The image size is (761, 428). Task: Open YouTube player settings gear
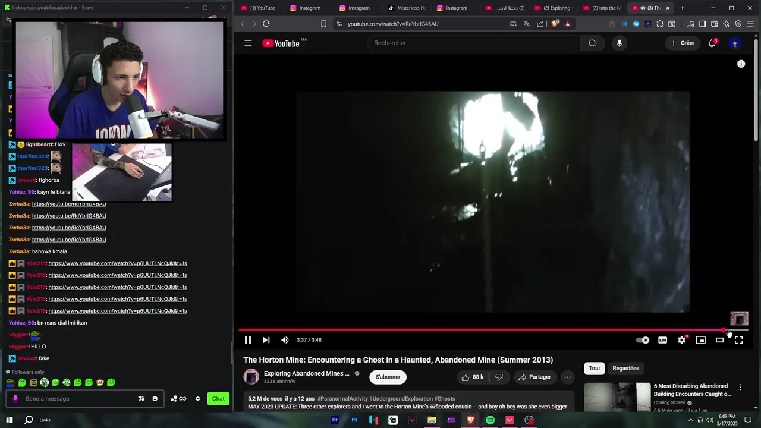click(682, 340)
